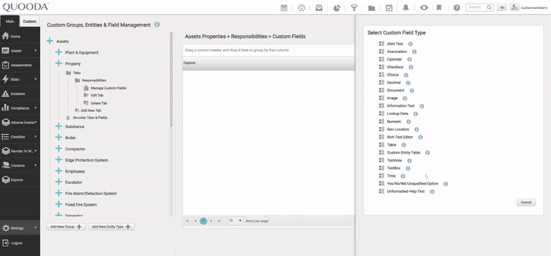
Task: Click Re-order Tabs & Fields item
Action: point(90,118)
